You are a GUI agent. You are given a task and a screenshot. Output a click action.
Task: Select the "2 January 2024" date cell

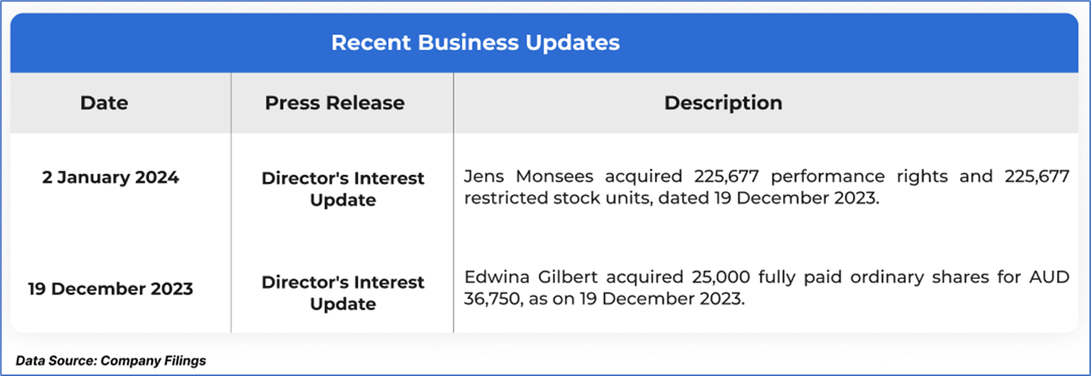coord(111,178)
